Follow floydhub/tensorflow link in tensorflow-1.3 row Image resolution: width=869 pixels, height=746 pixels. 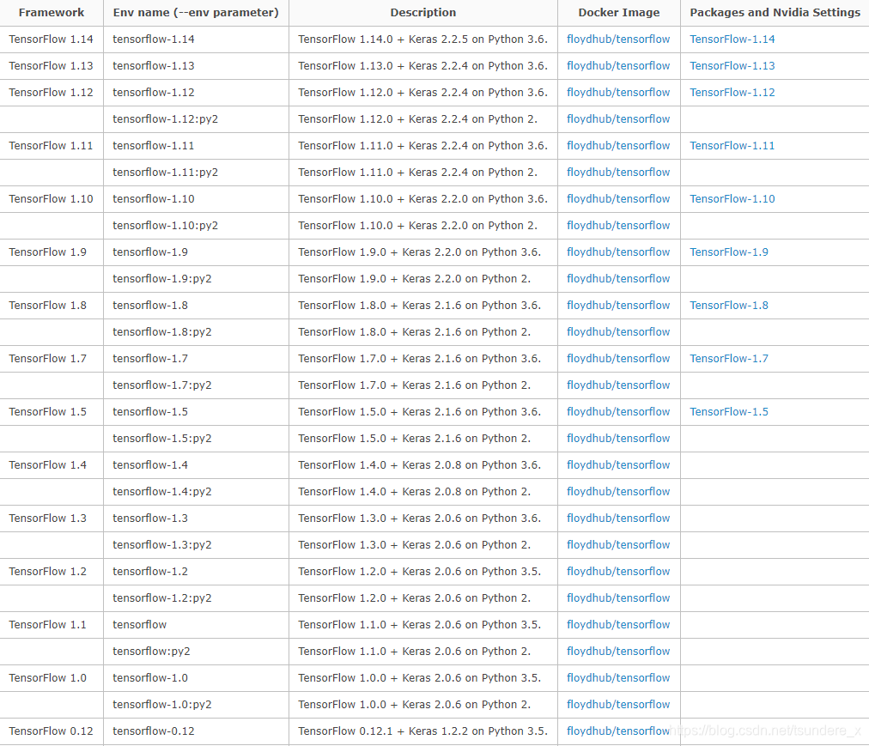tap(618, 519)
